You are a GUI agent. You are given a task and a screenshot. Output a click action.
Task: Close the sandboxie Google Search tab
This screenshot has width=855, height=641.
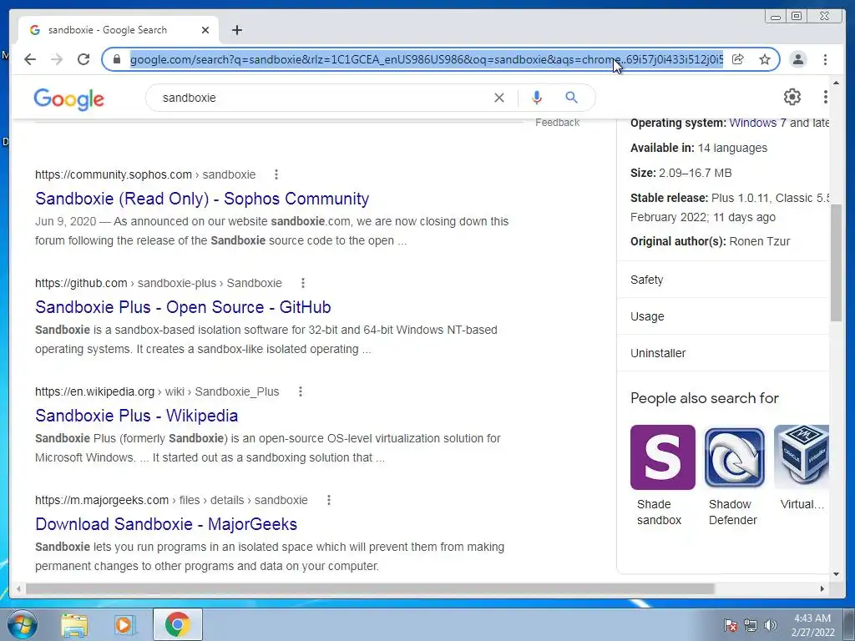[x=205, y=30]
